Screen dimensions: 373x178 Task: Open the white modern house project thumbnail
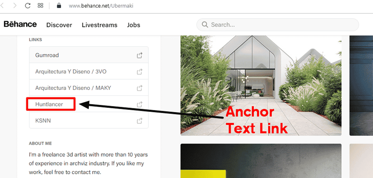pos(261,86)
